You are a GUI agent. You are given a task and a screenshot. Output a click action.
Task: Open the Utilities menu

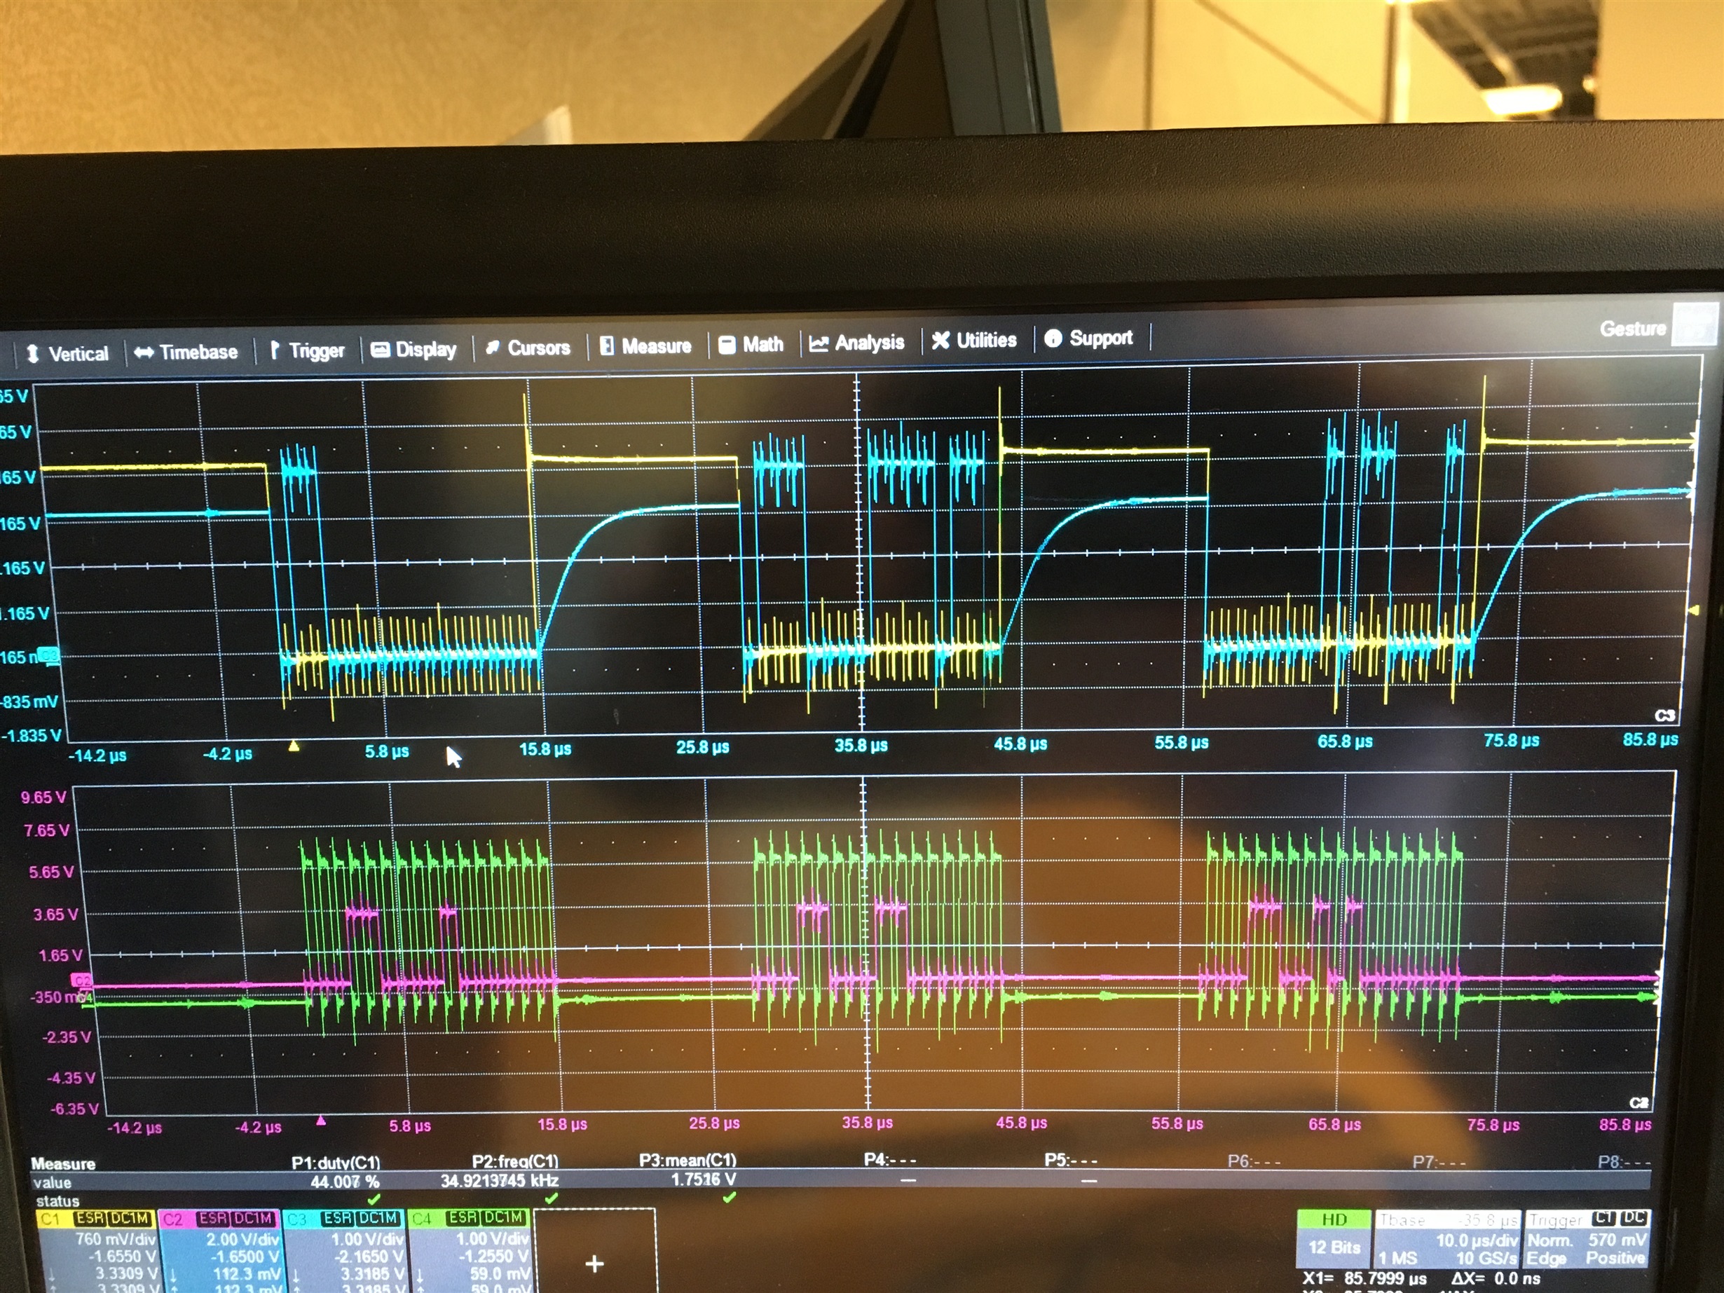(974, 341)
